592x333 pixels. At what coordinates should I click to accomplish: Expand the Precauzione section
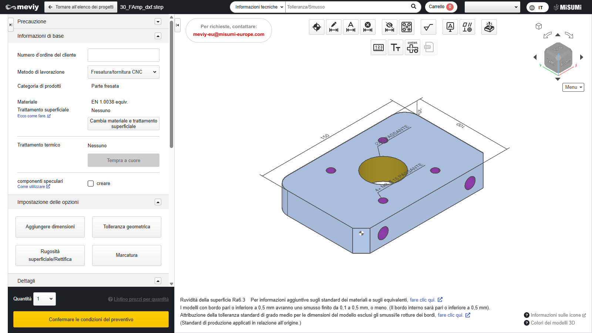click(158, 21)
